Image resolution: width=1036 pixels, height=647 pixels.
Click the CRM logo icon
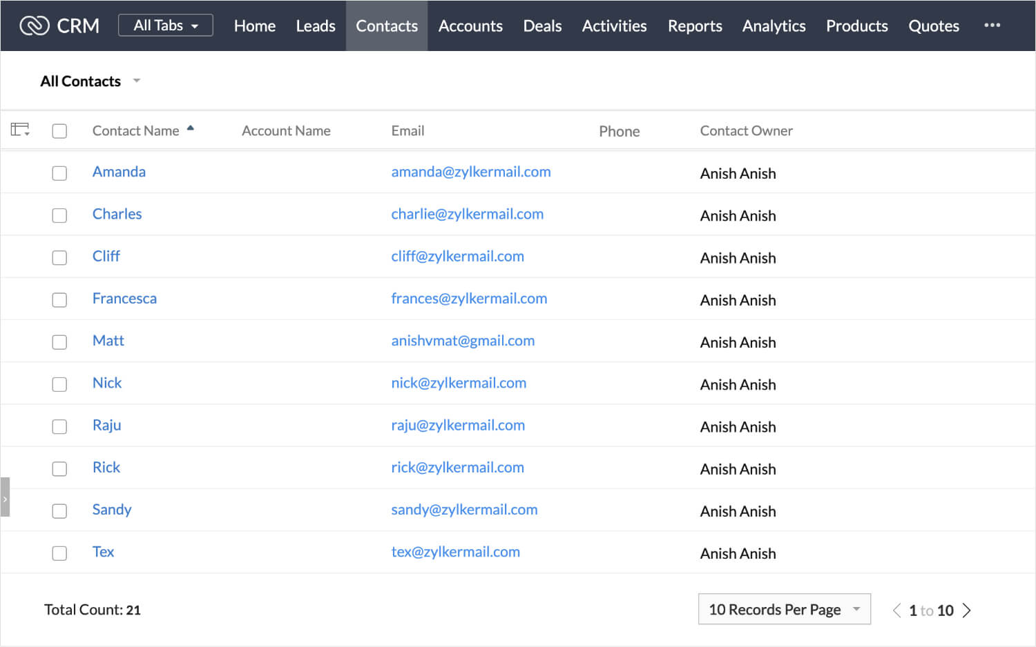pyautogui.click(x=34, y=26)
